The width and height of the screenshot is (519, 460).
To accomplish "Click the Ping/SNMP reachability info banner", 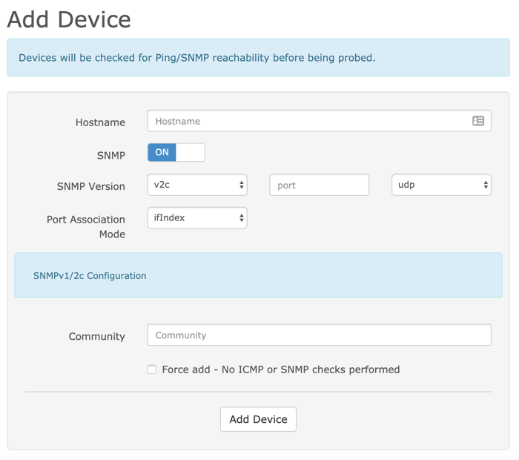I will point(258,58).
